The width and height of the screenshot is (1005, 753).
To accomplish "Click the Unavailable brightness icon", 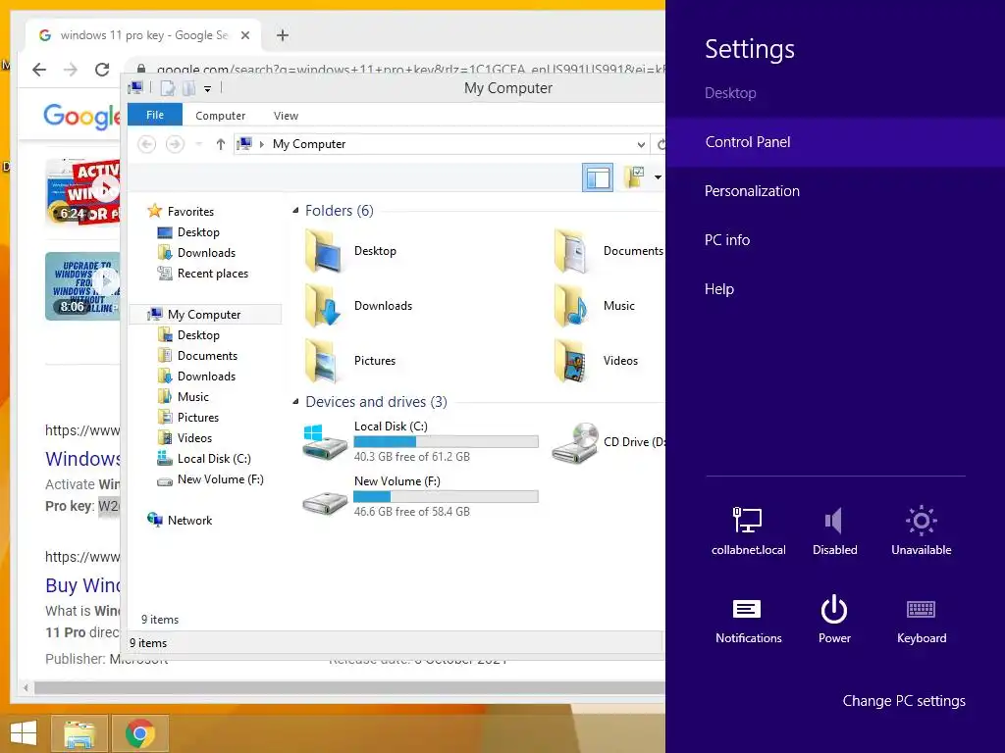I will pos(921,530).
